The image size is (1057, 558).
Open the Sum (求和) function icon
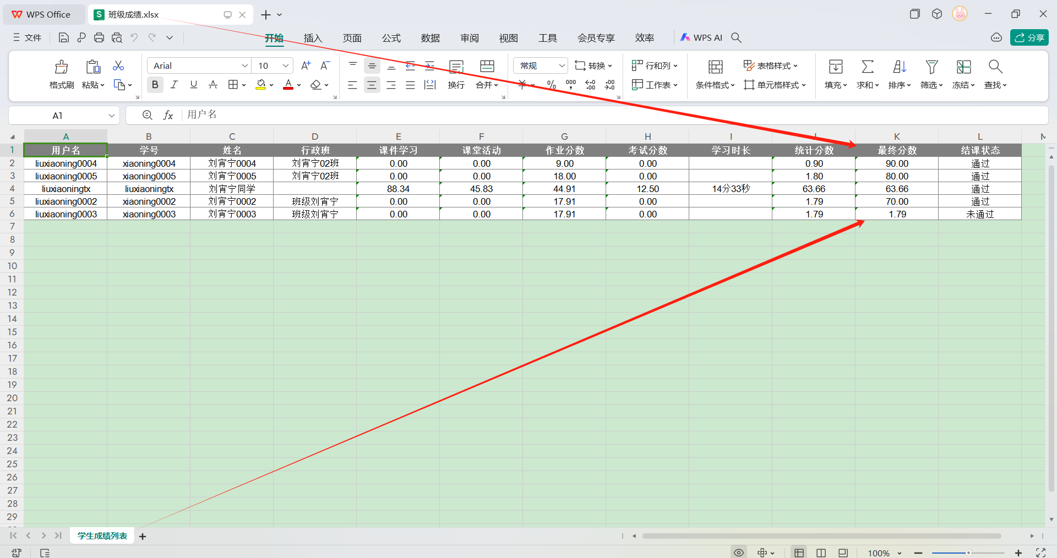(867, 67)
